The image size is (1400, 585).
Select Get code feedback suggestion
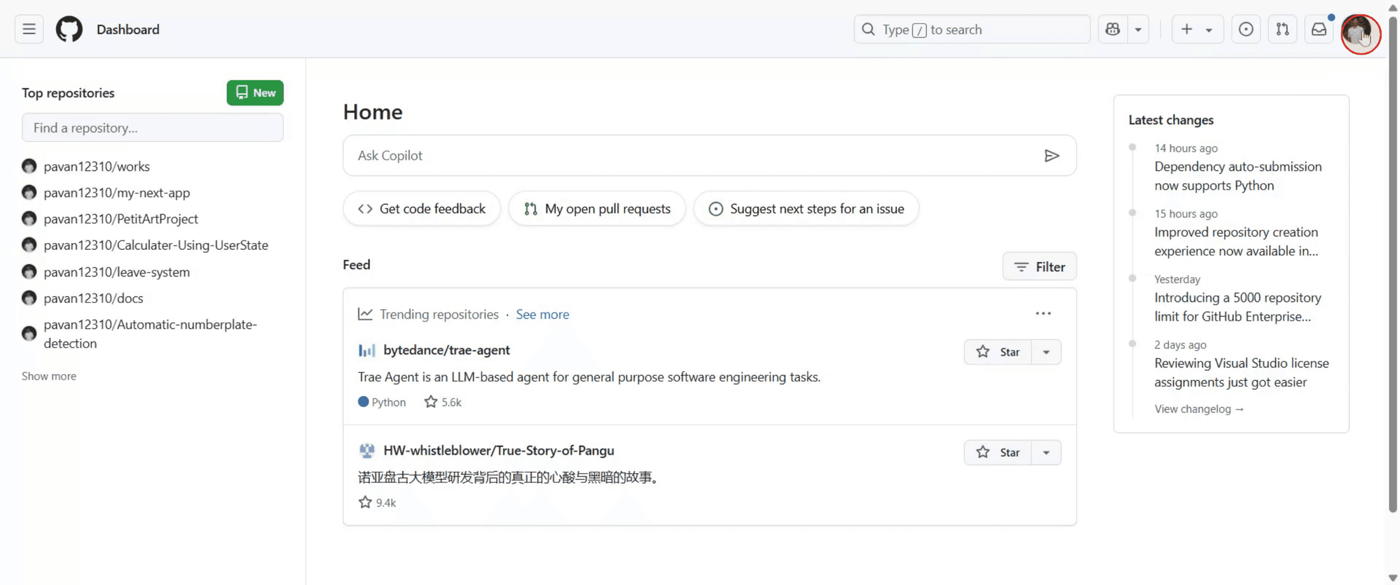pos(422,209)
